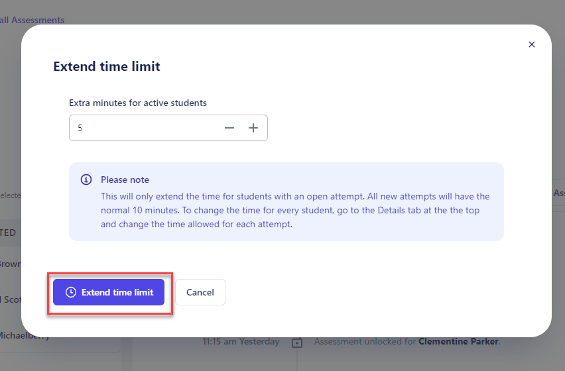Click the partially hidden TED column header
The width and height of the screenshot is (565, 371).
[8, 233]
